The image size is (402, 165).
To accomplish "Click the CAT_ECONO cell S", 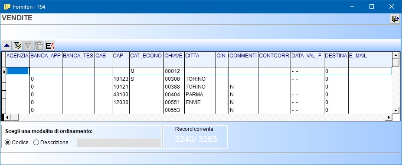I will (x=147, y=79).
